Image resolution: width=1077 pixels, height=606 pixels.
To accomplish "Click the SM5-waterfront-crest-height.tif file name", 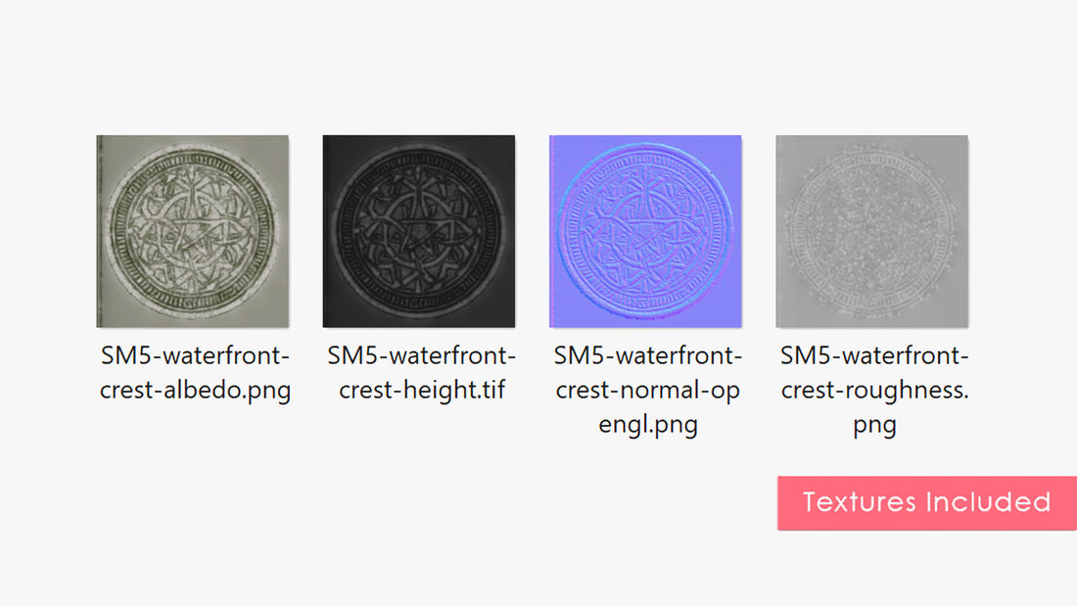I will click(x=421, y=372).
